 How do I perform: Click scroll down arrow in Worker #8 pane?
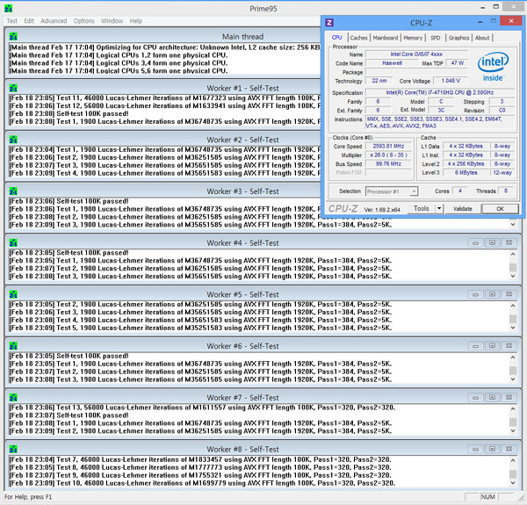coord(513,482)
